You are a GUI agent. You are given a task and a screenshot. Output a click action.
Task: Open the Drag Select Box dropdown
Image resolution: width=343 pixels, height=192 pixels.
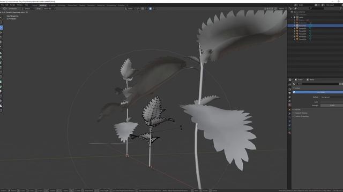(49, 9)
